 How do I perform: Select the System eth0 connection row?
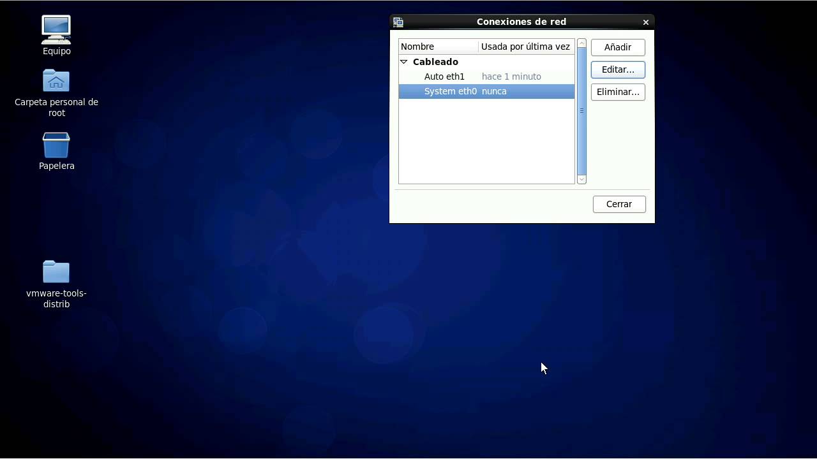(486, 91)
